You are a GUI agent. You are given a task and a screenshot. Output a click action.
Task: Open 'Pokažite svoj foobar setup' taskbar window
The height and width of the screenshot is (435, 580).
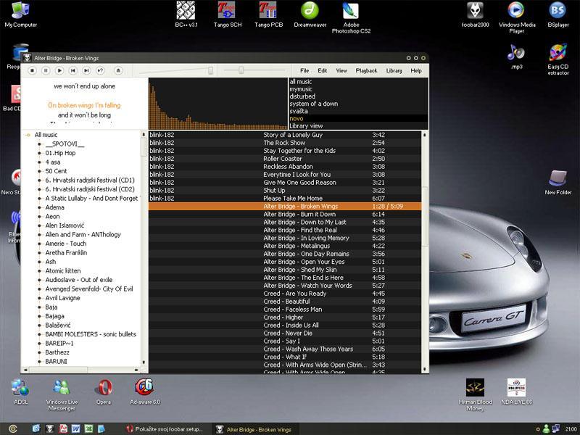tap(166, 428)
